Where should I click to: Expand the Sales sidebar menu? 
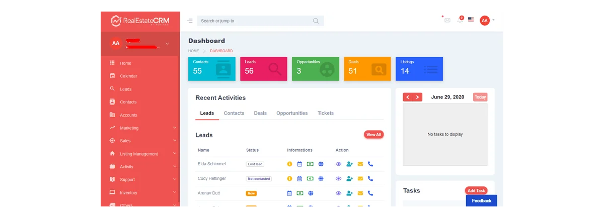(x=174, y=141)
